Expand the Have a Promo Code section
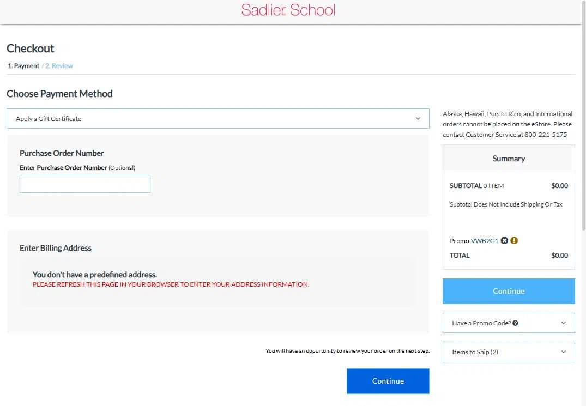This screenshot has width=586, height=406. pos(508,323)
